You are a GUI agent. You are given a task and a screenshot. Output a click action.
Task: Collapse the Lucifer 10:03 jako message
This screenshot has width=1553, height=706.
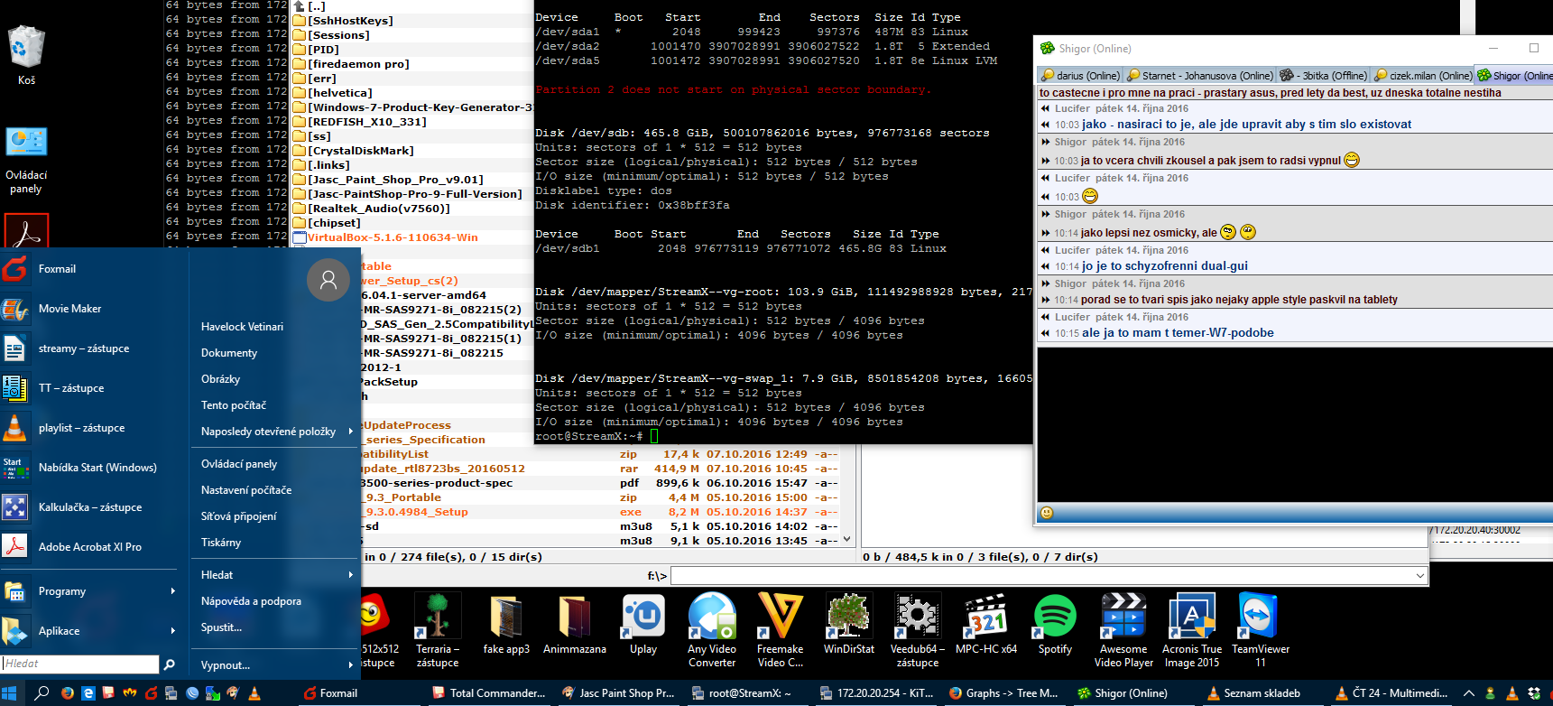(1045, 125)
